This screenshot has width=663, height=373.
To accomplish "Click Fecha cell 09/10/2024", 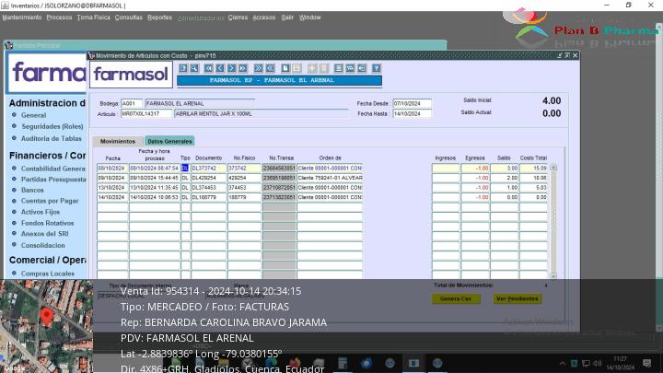I will coord(112,178).
